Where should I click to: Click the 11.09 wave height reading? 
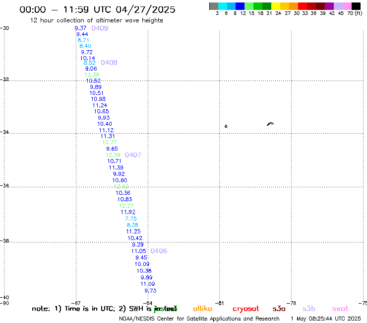(x=148, y=284)
